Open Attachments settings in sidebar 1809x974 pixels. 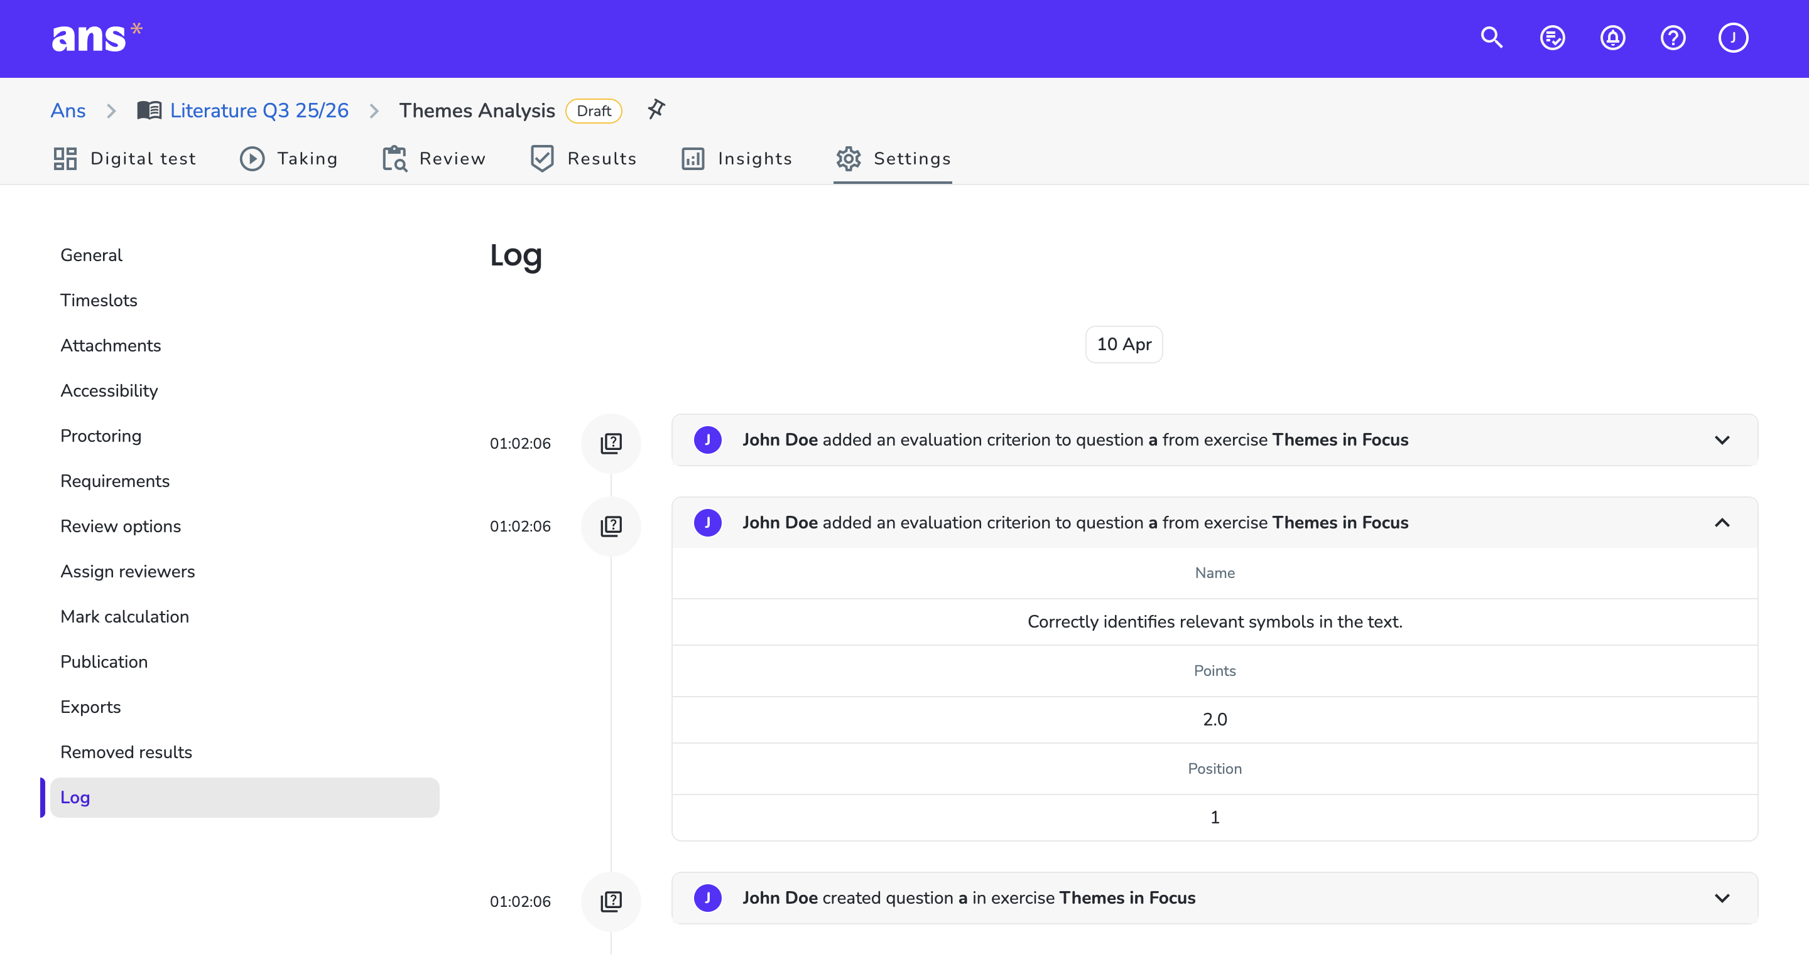pyautogui.click(x=111, y=345)
